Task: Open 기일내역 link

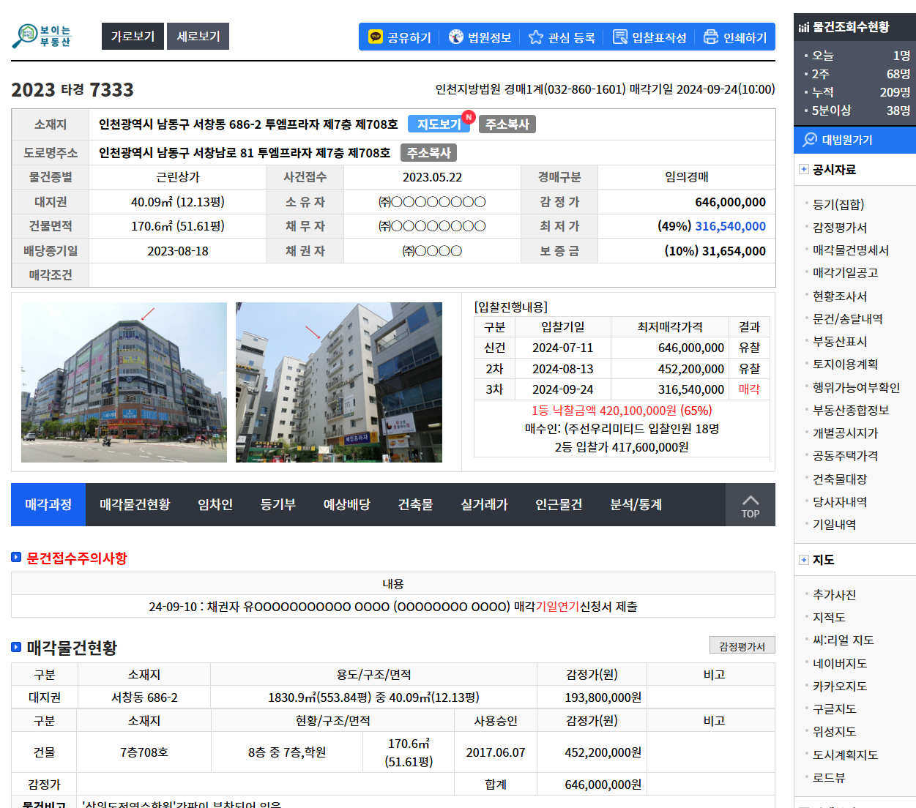Action: pos(835,525)
